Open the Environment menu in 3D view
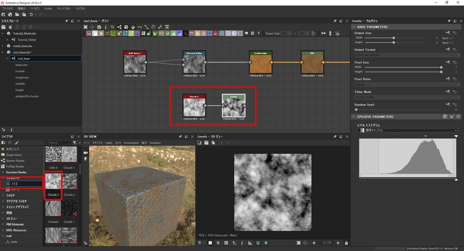This screenshot has height=251, width=464. coord(131,143)
